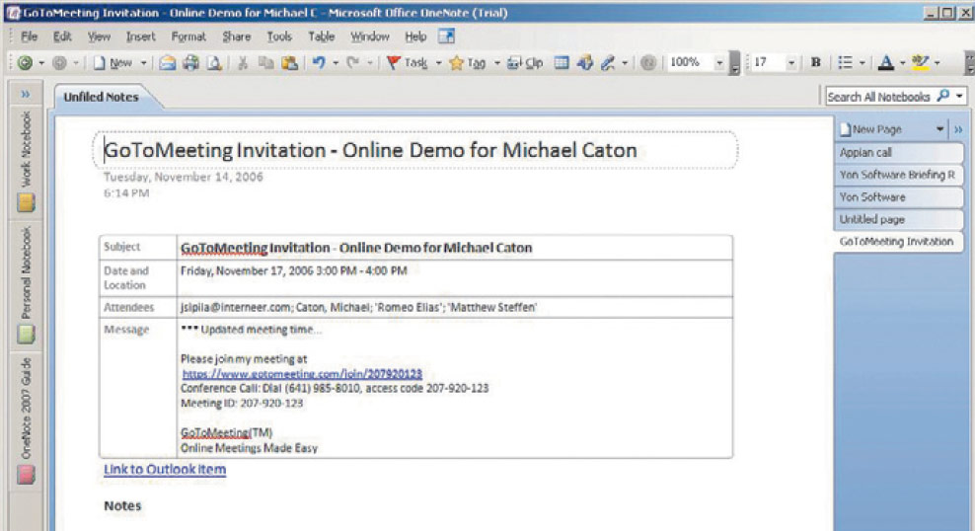Click the Back navigation arrow icon

[x=23, y=62]
